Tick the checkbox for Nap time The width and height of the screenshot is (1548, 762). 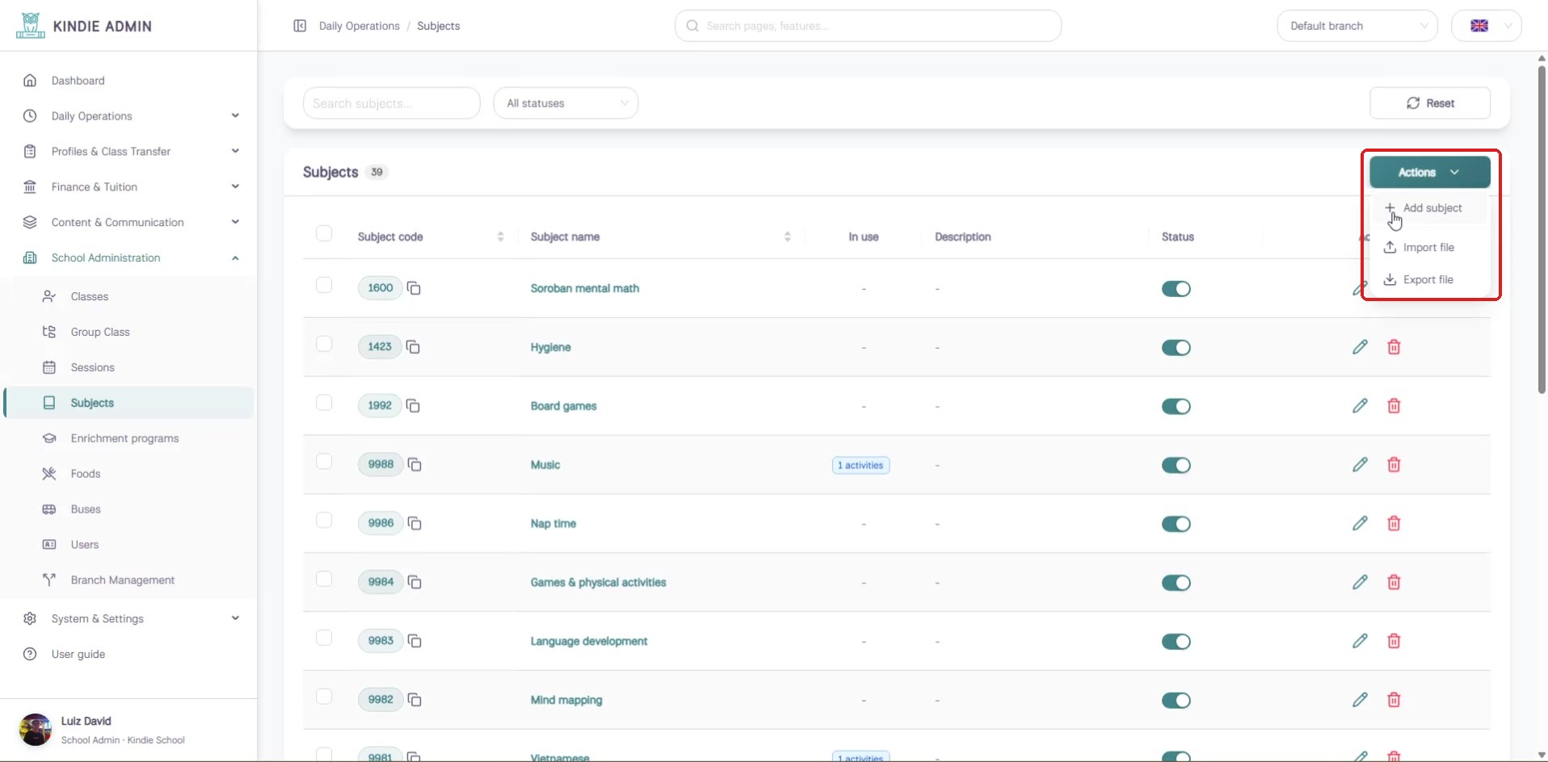click(324, 521)
